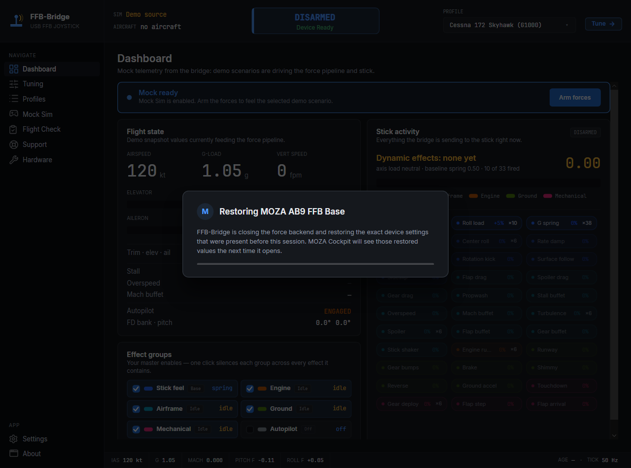
Task: Open the Cessna 172 Skyhawk profile dropdown
Action: pos(509,25)
